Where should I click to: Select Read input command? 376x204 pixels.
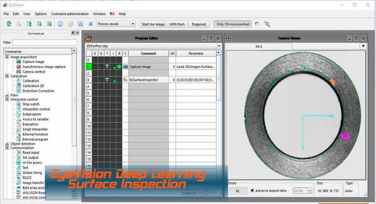point(31,152)
